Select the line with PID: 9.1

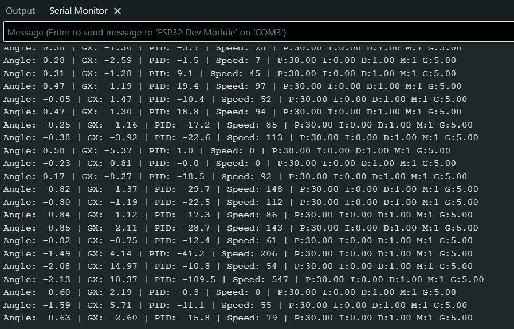[x=230, y=73]
